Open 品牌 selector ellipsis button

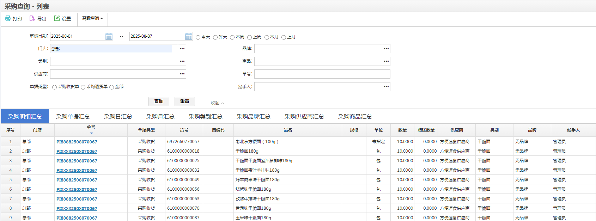386,49
